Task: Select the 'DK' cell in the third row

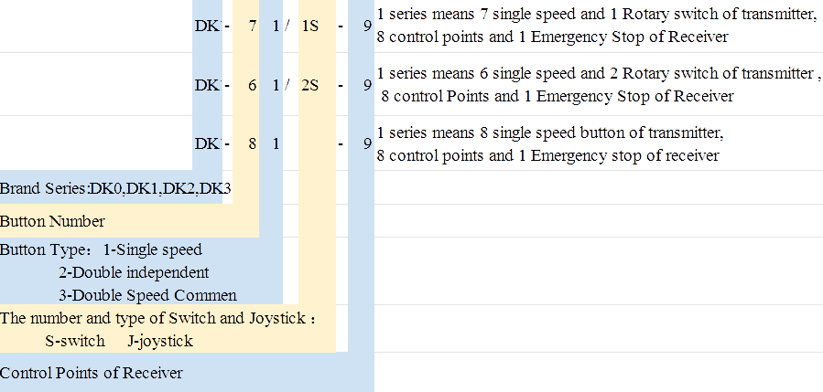Action: click(207, 143)
